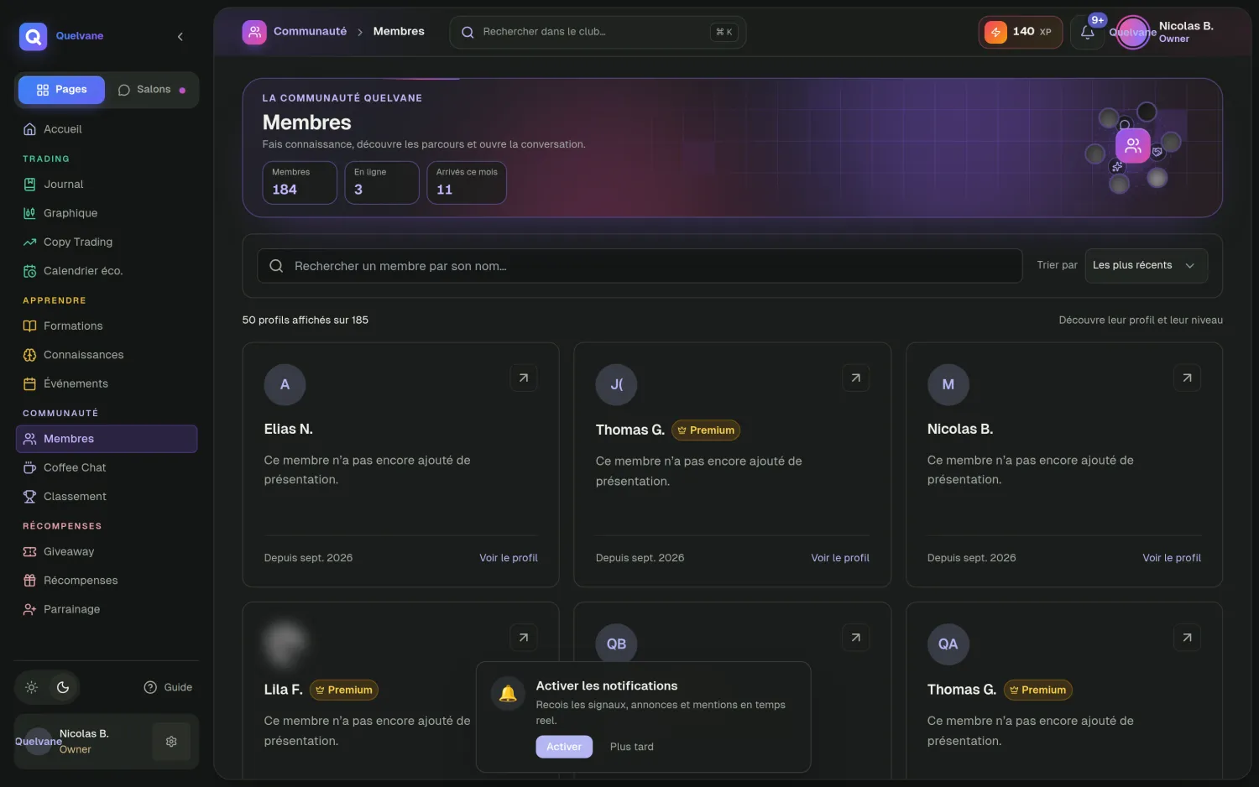The height and width of the screenshot is (787, 1259).
Task: Collapse the sidebar with the chevron
Action: (x=180, y=36)
